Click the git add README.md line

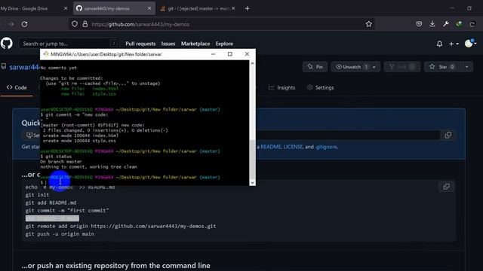(51, 202)
